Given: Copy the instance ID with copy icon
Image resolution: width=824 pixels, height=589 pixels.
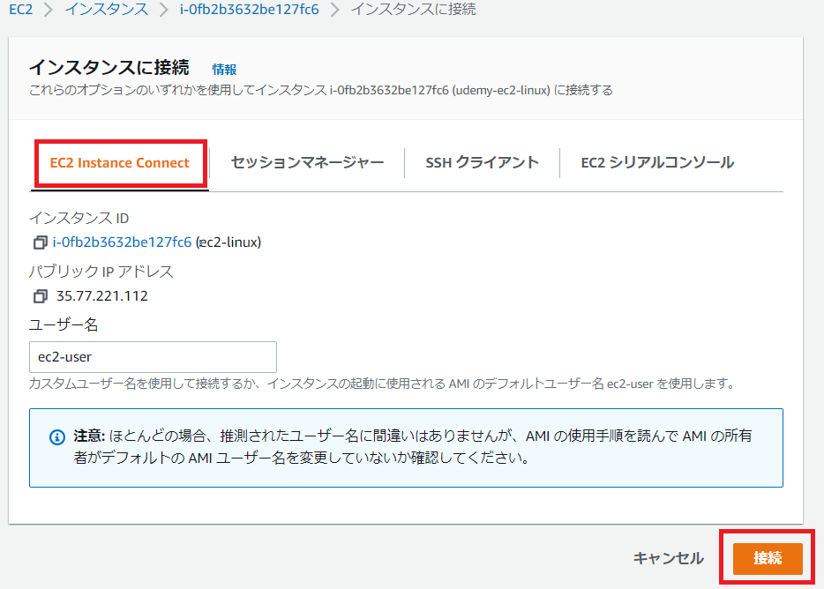Looking at the screenshot, I should click(41, 242).
